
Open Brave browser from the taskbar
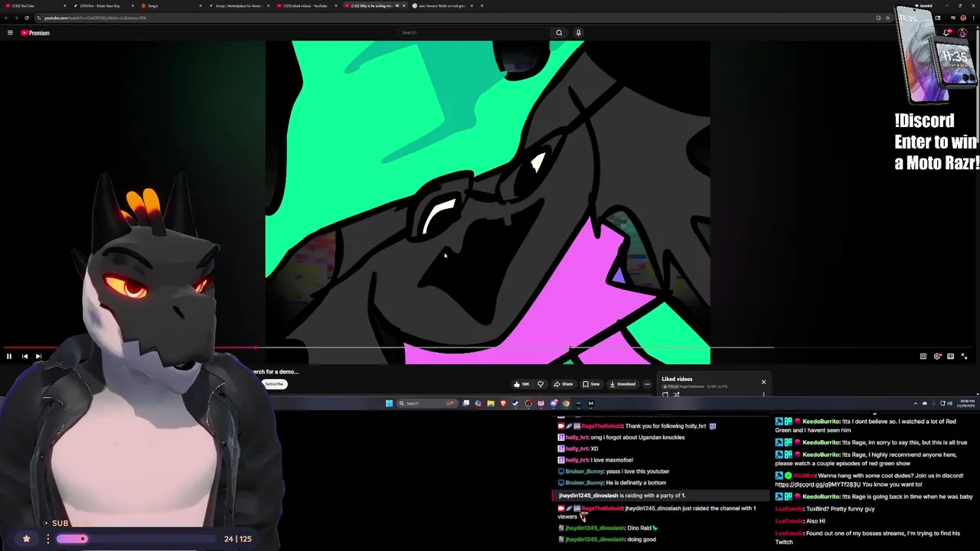pyautogui.click(x=503, y=403)
